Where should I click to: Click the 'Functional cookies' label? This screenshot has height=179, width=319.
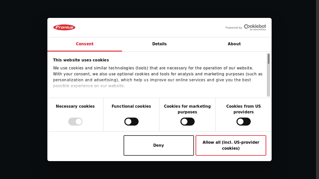point(131,106)
